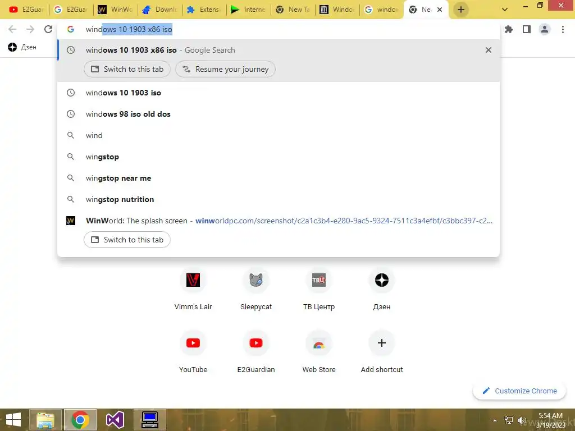Open the Windows Start button
Viewport: 575px width, 431px height.
click(x=13, y=420)
